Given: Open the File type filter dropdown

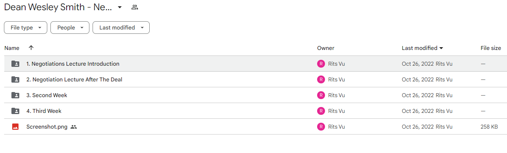Looking at the screenshot, I should 26,28.
